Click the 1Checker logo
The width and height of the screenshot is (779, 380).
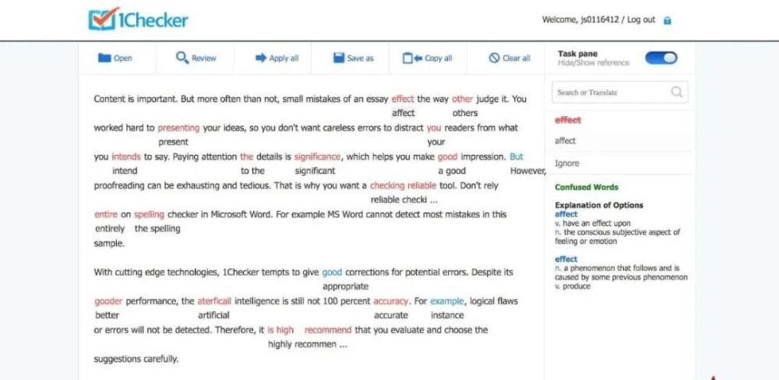coord(138,19)
